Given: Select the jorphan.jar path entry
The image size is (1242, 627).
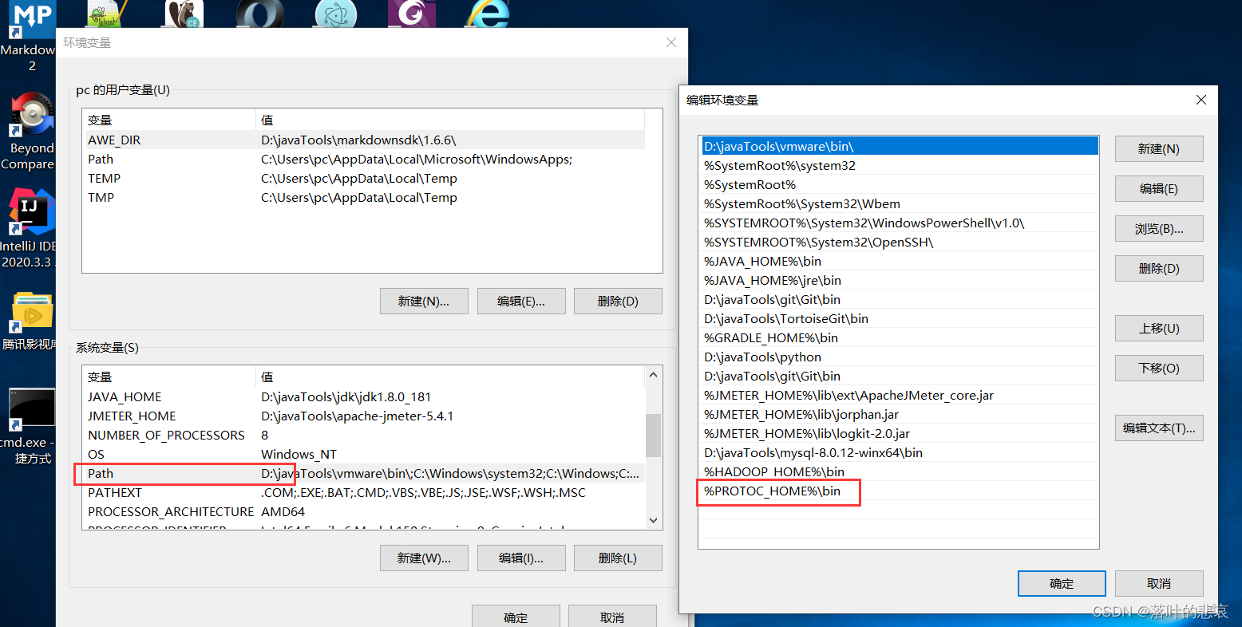Looking at the screenshot, I should click(900, 414).
